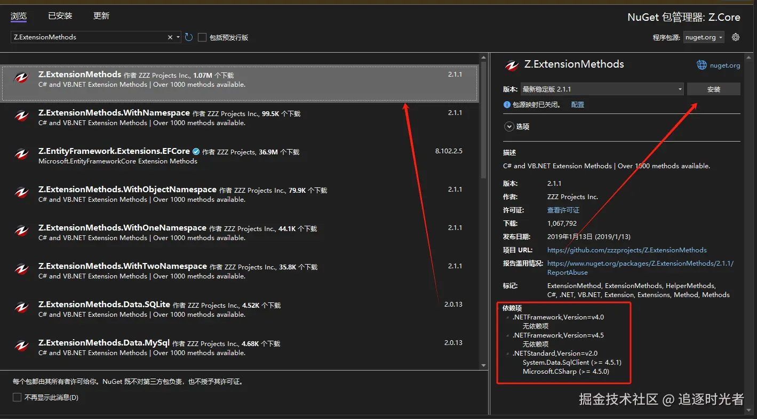Screen dimensions: 757x419
Task: Click the Z.EntityFramework.Extensions.EFCore package icon
Action: pos(21,154)
